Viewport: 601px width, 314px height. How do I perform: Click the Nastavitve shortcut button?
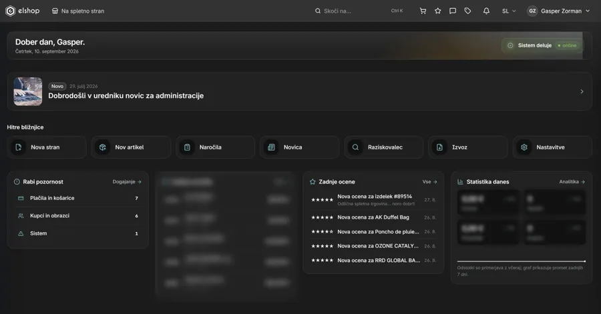552,147
